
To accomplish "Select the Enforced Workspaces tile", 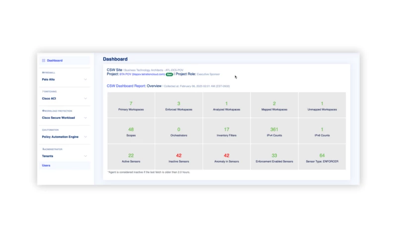I will [x=179, y=105].
